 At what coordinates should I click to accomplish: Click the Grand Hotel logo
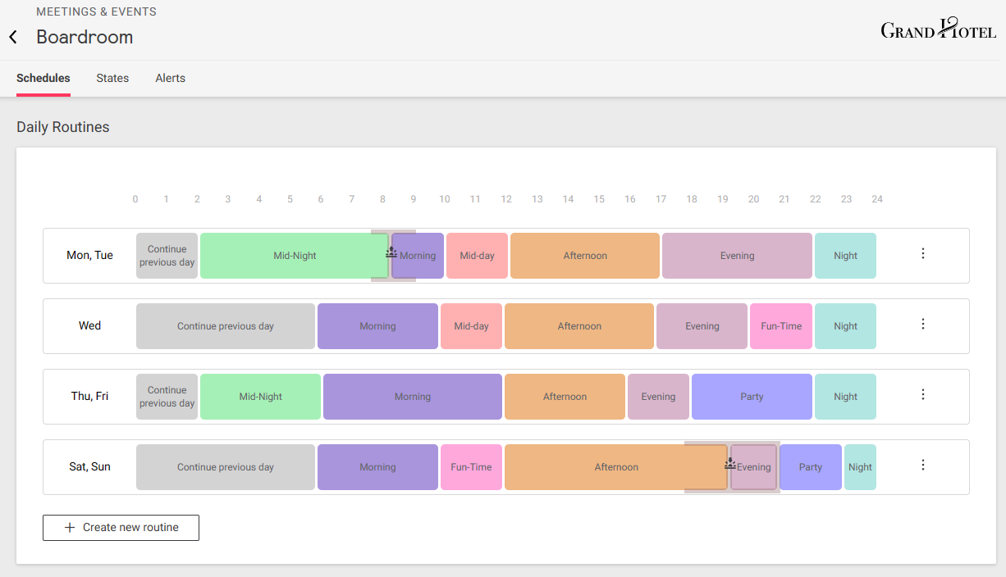pos(938,29)
